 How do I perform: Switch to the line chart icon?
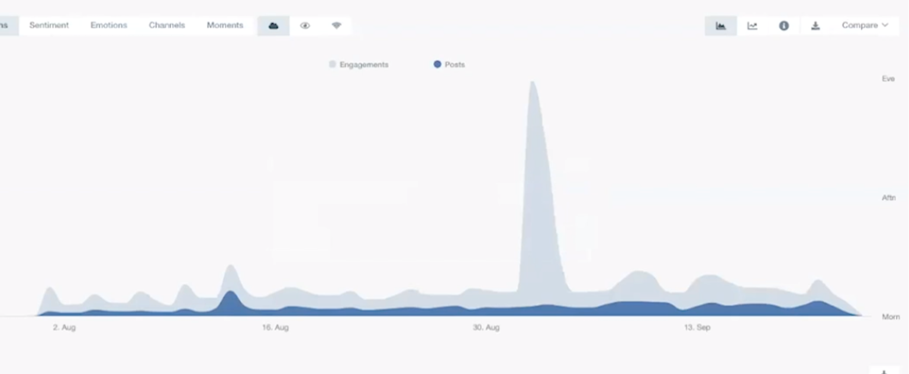(x=752, y=26)
